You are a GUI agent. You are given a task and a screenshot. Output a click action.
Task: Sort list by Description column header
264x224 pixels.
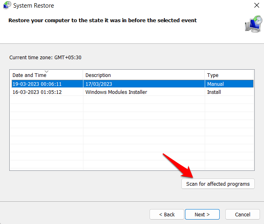[x=98, y=75]
